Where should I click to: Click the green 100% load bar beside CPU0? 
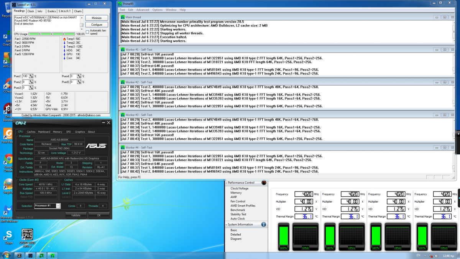284,236
